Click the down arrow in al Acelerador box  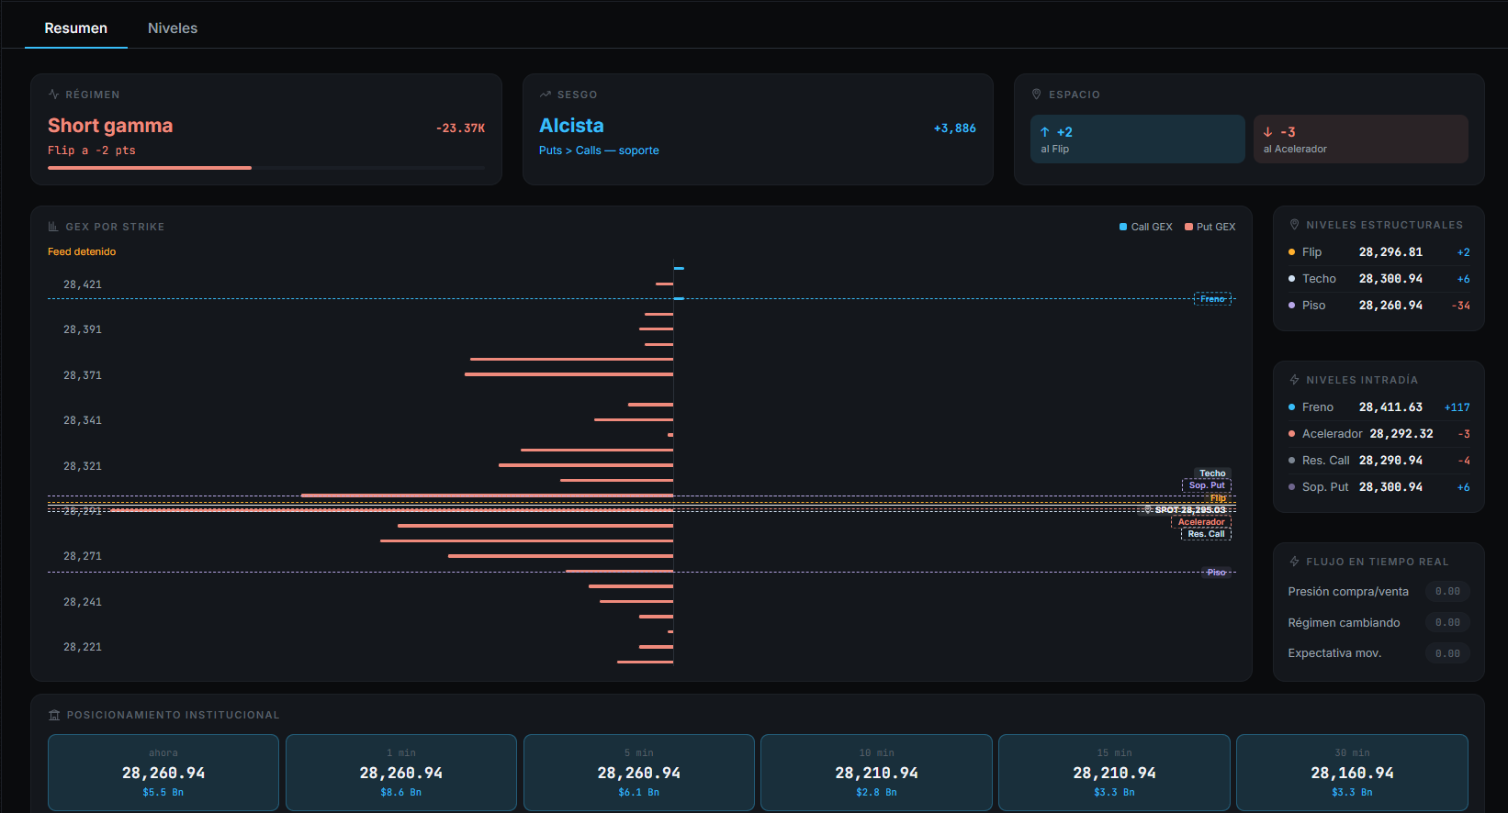[1268, 132]
